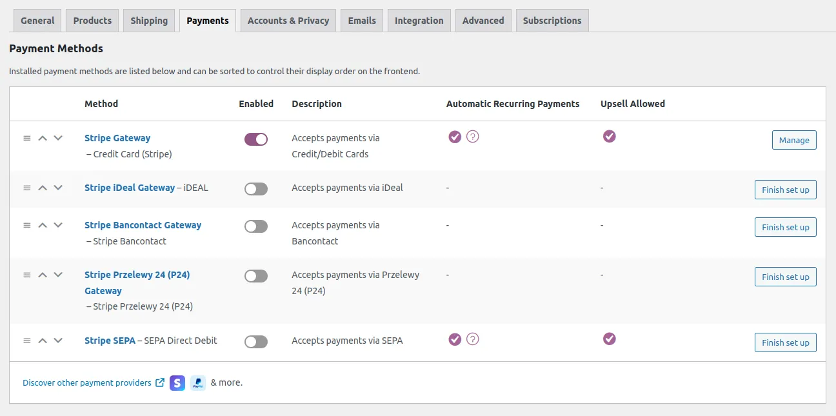Enable the Stripe Bancontact Gateway toggle

click(256, 226)
